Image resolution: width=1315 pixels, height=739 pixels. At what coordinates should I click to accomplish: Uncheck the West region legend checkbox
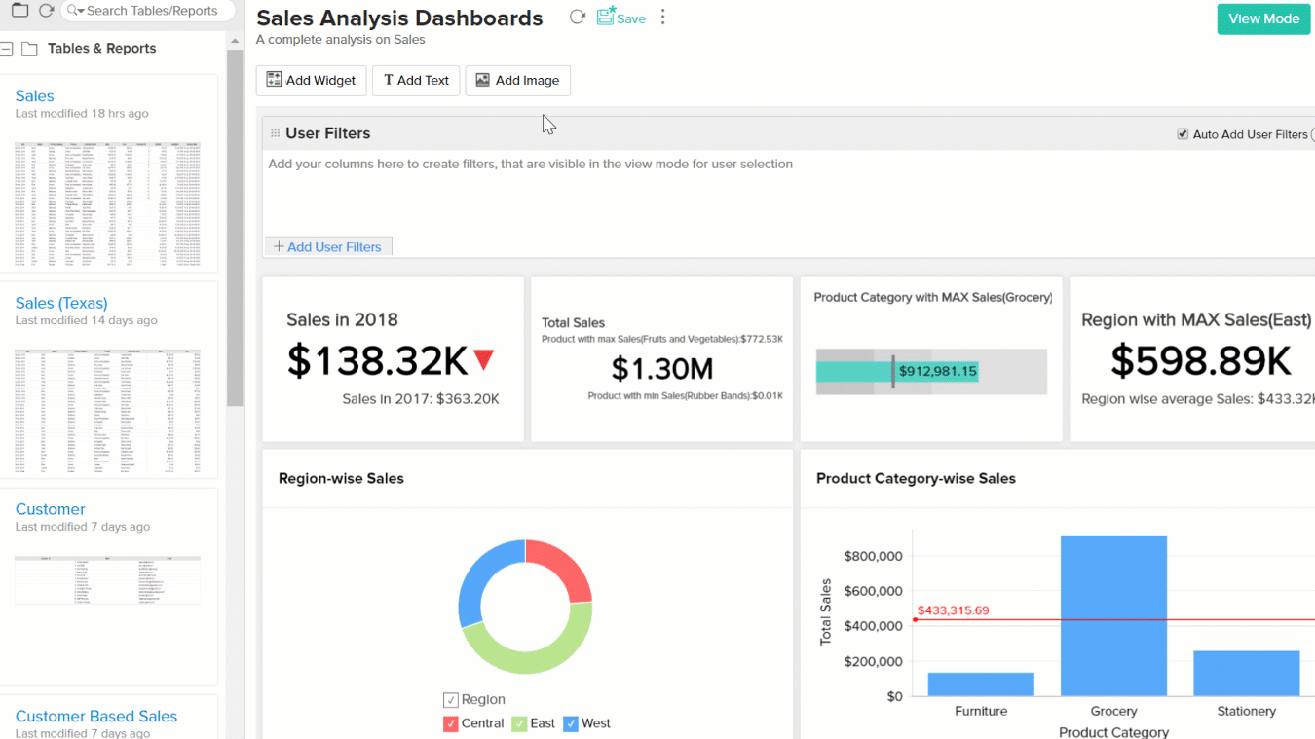pyautogui.click(x=571, y=723)
